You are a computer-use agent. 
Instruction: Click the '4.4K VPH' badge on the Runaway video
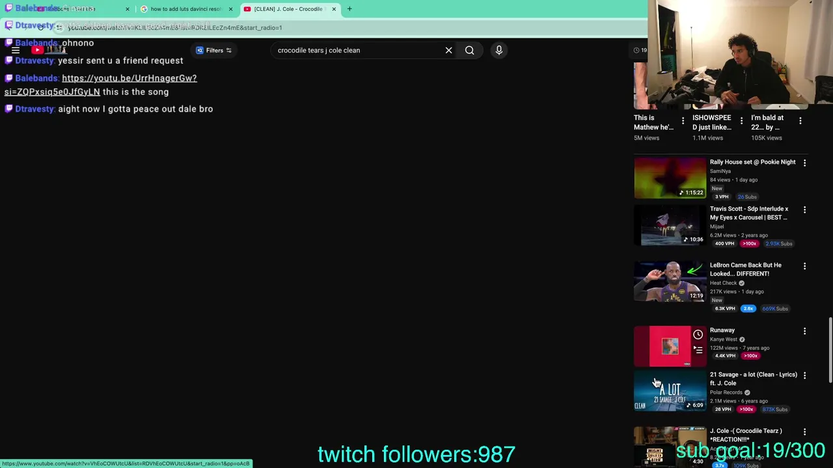pos(725,356)
